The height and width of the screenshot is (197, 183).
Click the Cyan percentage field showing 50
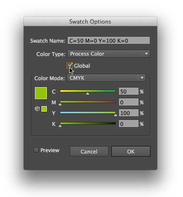pos(129,91)
